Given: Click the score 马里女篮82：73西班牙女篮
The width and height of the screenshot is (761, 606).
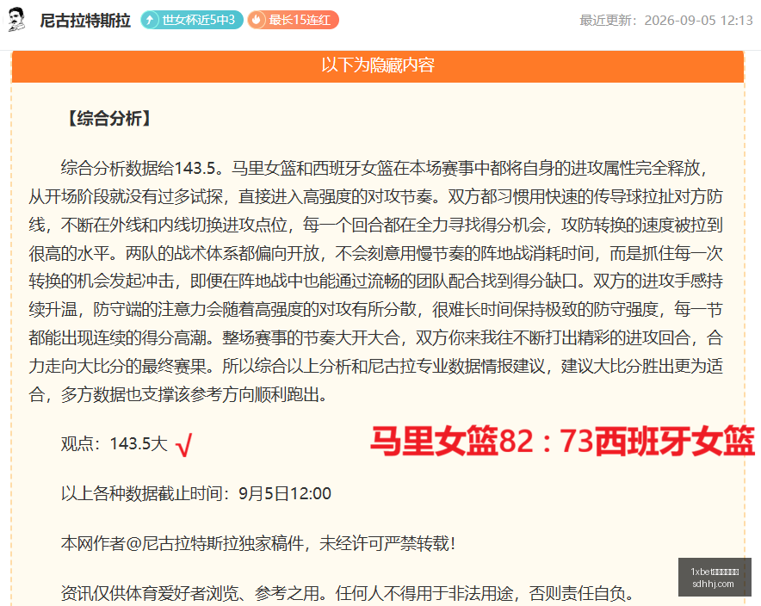Looking at the screenshot, I should click(562, 441).
